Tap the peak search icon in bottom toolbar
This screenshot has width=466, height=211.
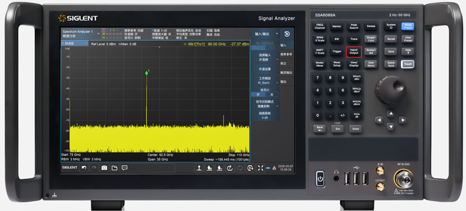point(199,168)
